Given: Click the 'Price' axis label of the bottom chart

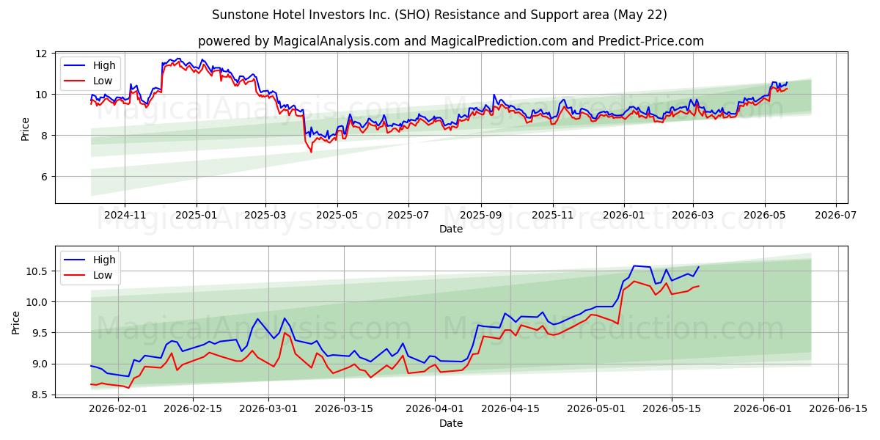Looking at the screenshot, I should click(15, 321).
